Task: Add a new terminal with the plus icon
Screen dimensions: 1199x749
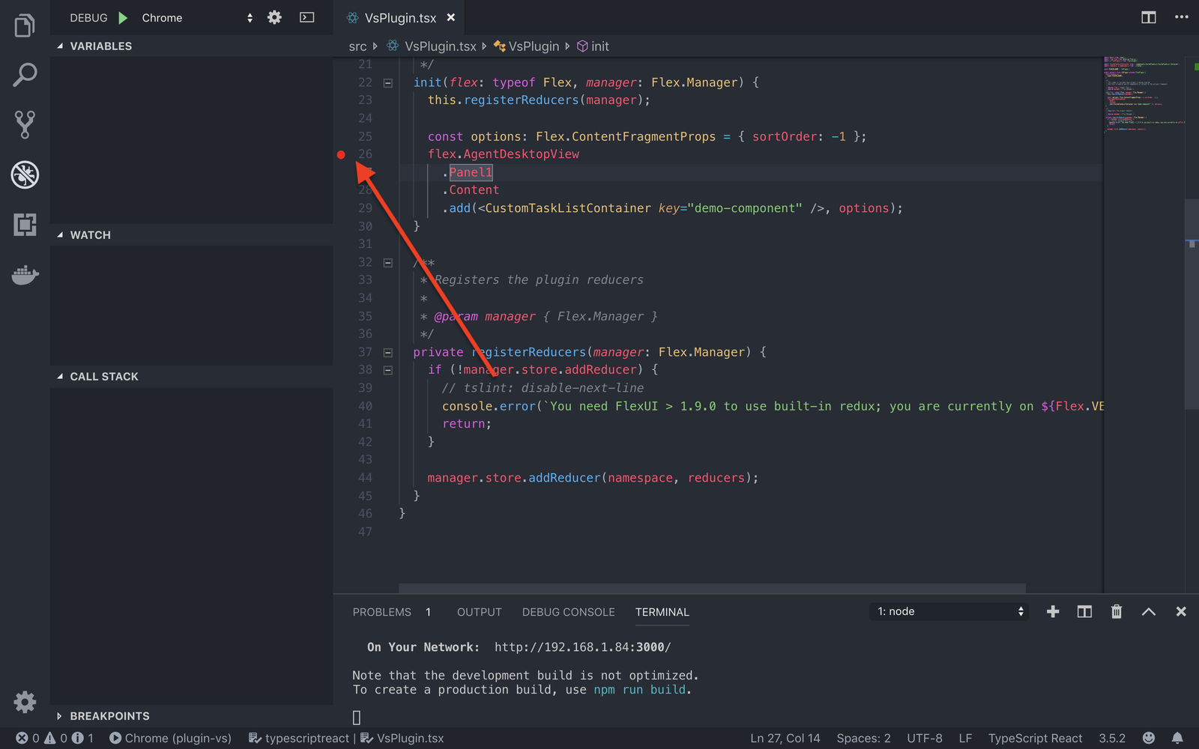Action: click(x=1052, y=611)
